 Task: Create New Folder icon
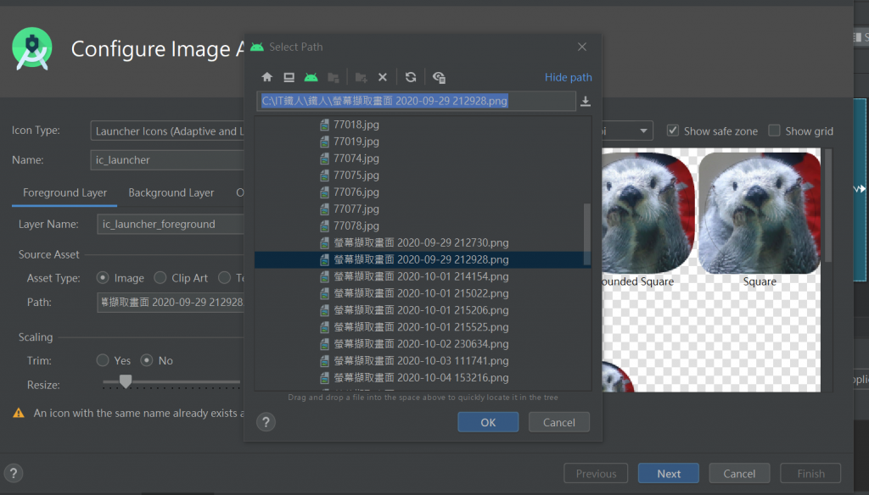(x=361, y=77)
